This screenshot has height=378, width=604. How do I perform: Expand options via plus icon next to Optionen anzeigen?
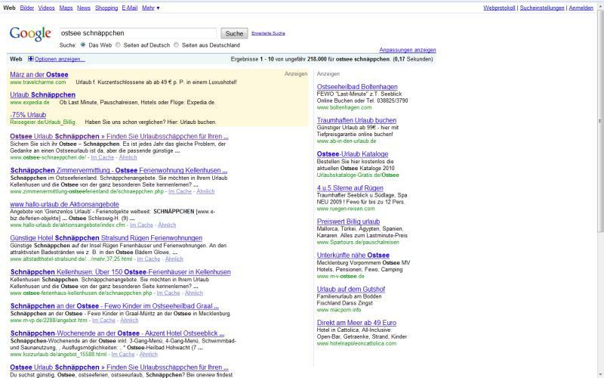[x=31, y=59]
